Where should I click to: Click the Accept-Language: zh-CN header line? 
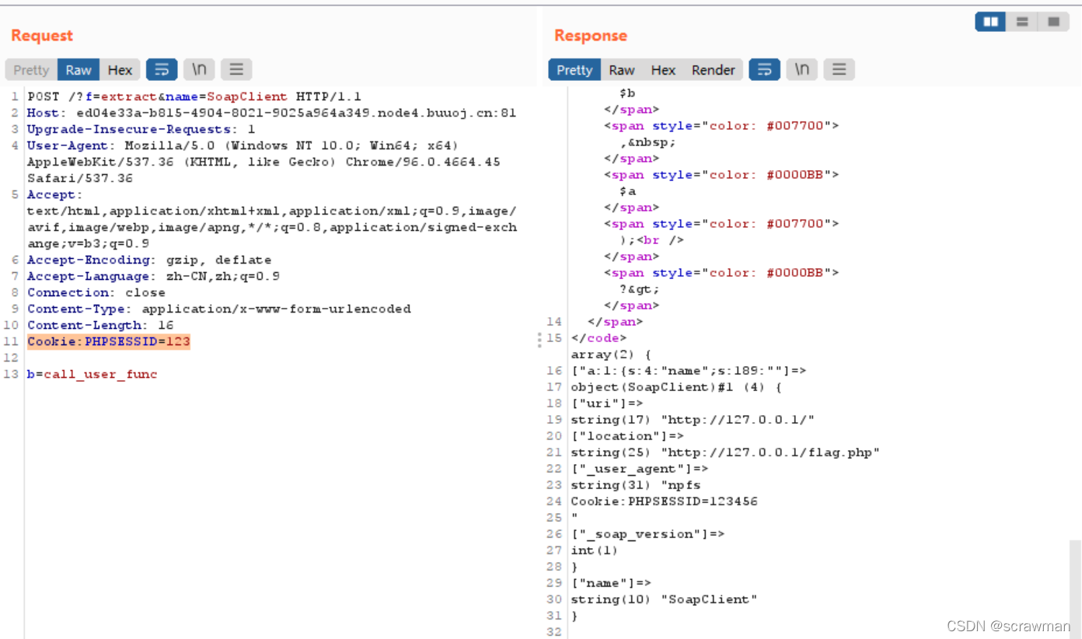point(153,277)
